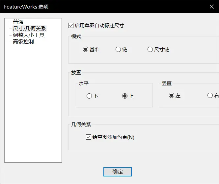
Task: Open 高级控制 options page
Action: pos(23,42)
